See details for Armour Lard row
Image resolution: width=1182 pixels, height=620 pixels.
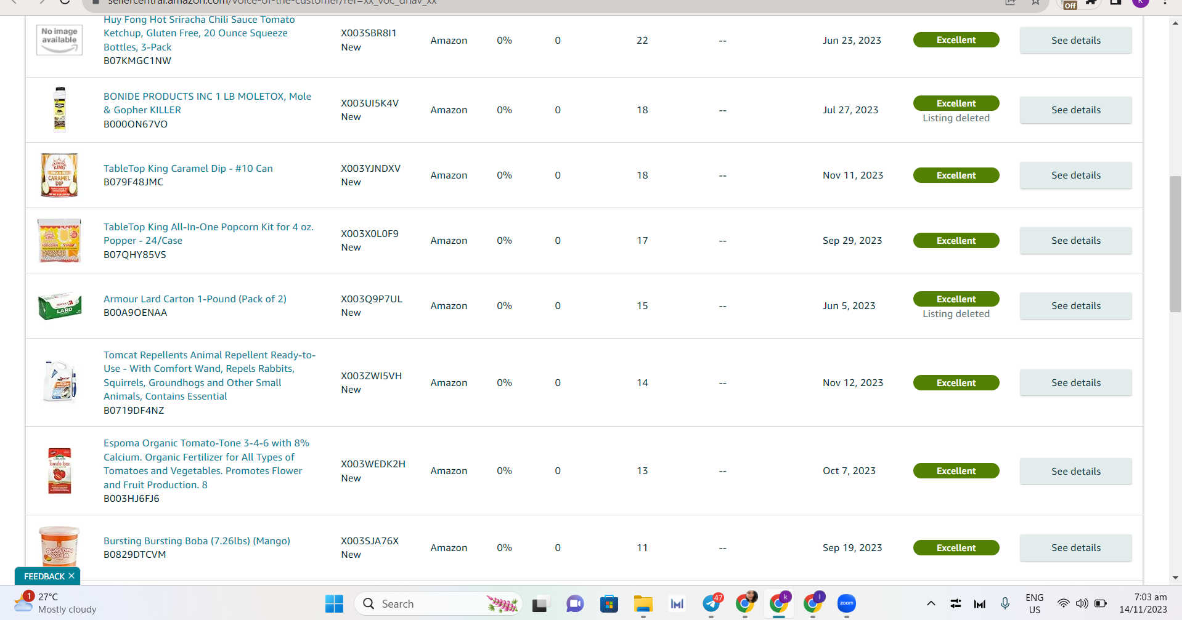[x=1075, y=305]
